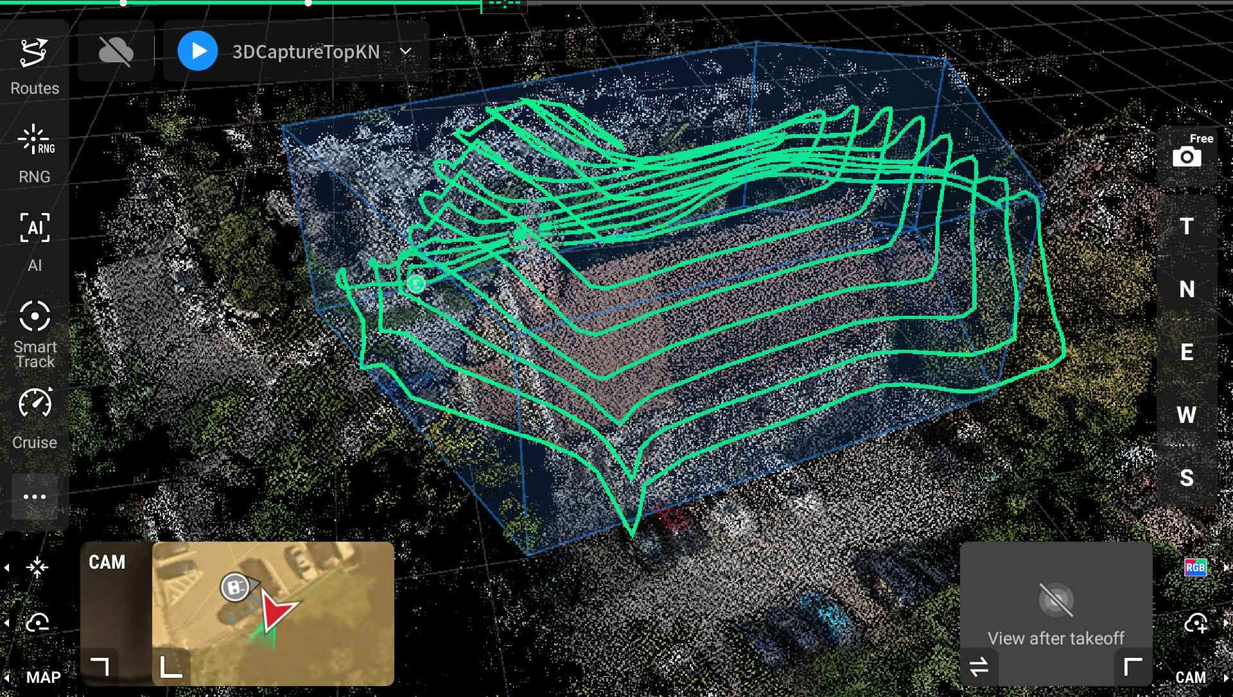1233x697 pixels.
Task: Select the green route start waypoint
Action: coord(416,283)
